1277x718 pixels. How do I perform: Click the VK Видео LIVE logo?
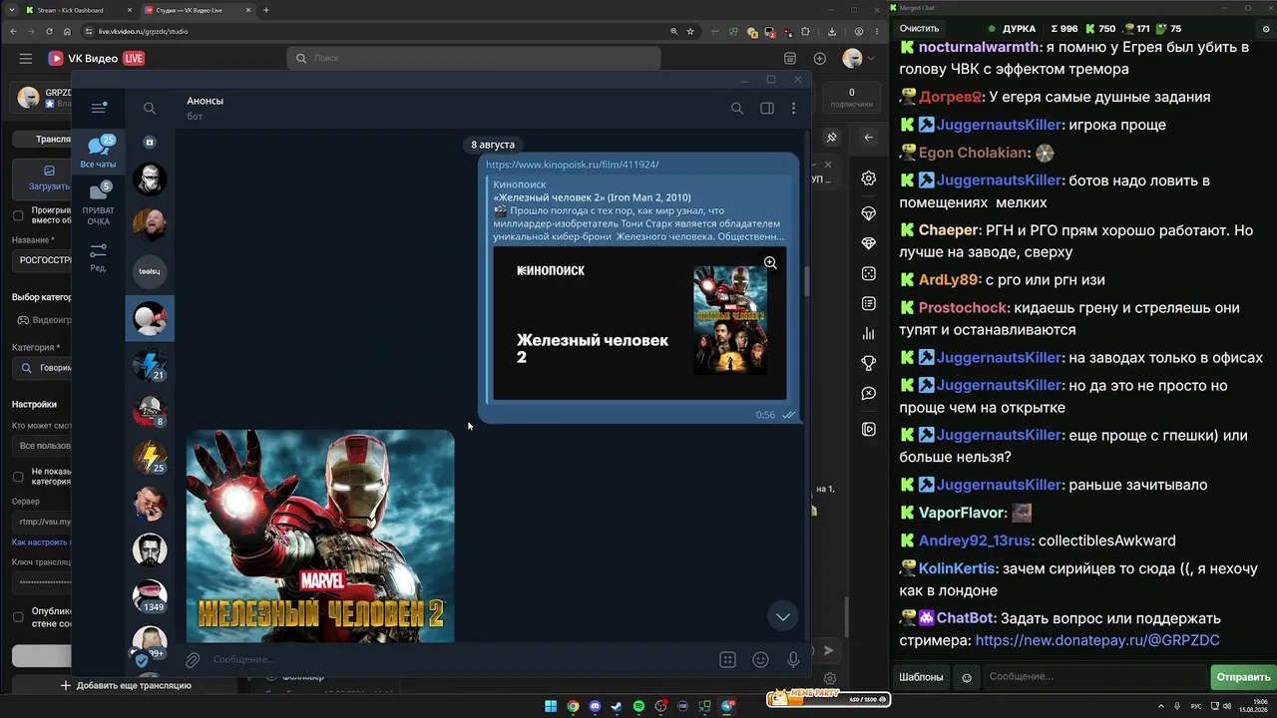point(97,59)
